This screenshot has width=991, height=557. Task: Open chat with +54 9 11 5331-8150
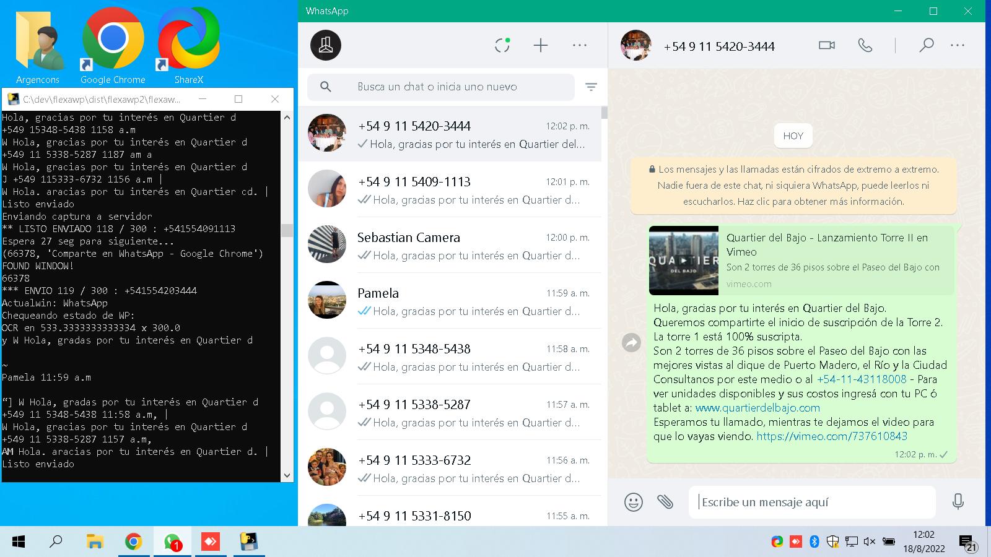click(x=450, y=511)
